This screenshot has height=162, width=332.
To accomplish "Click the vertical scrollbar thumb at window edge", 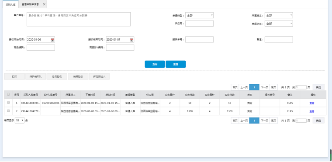I will (331, 155).
